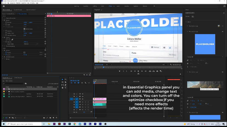This screenshot has width=227, height=127.
Task: Add marker in Program monitor
Action: pos(120,71)
